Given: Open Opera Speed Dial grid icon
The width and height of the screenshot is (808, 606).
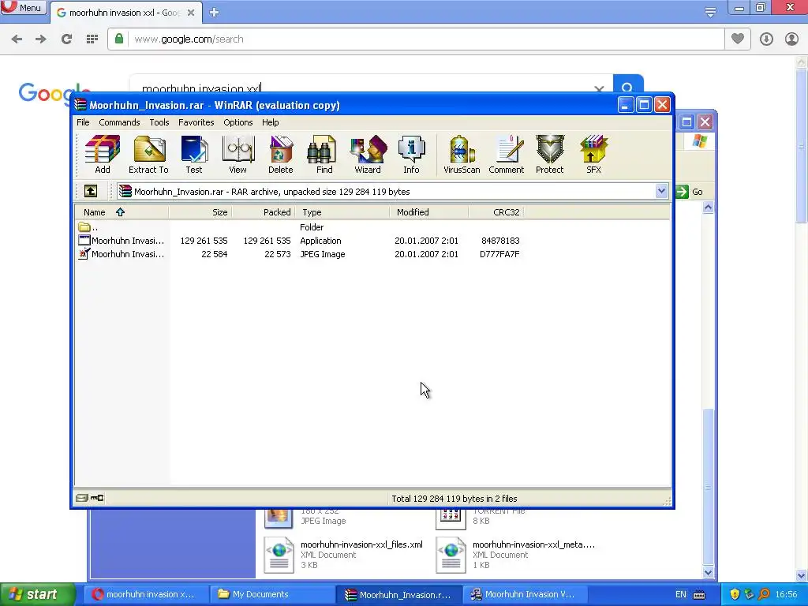Looking at the screenshot, I should point(92,39).
